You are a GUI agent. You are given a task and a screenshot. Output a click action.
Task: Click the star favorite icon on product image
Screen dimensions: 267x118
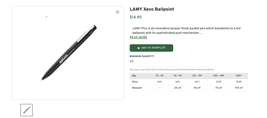(118, 12)
